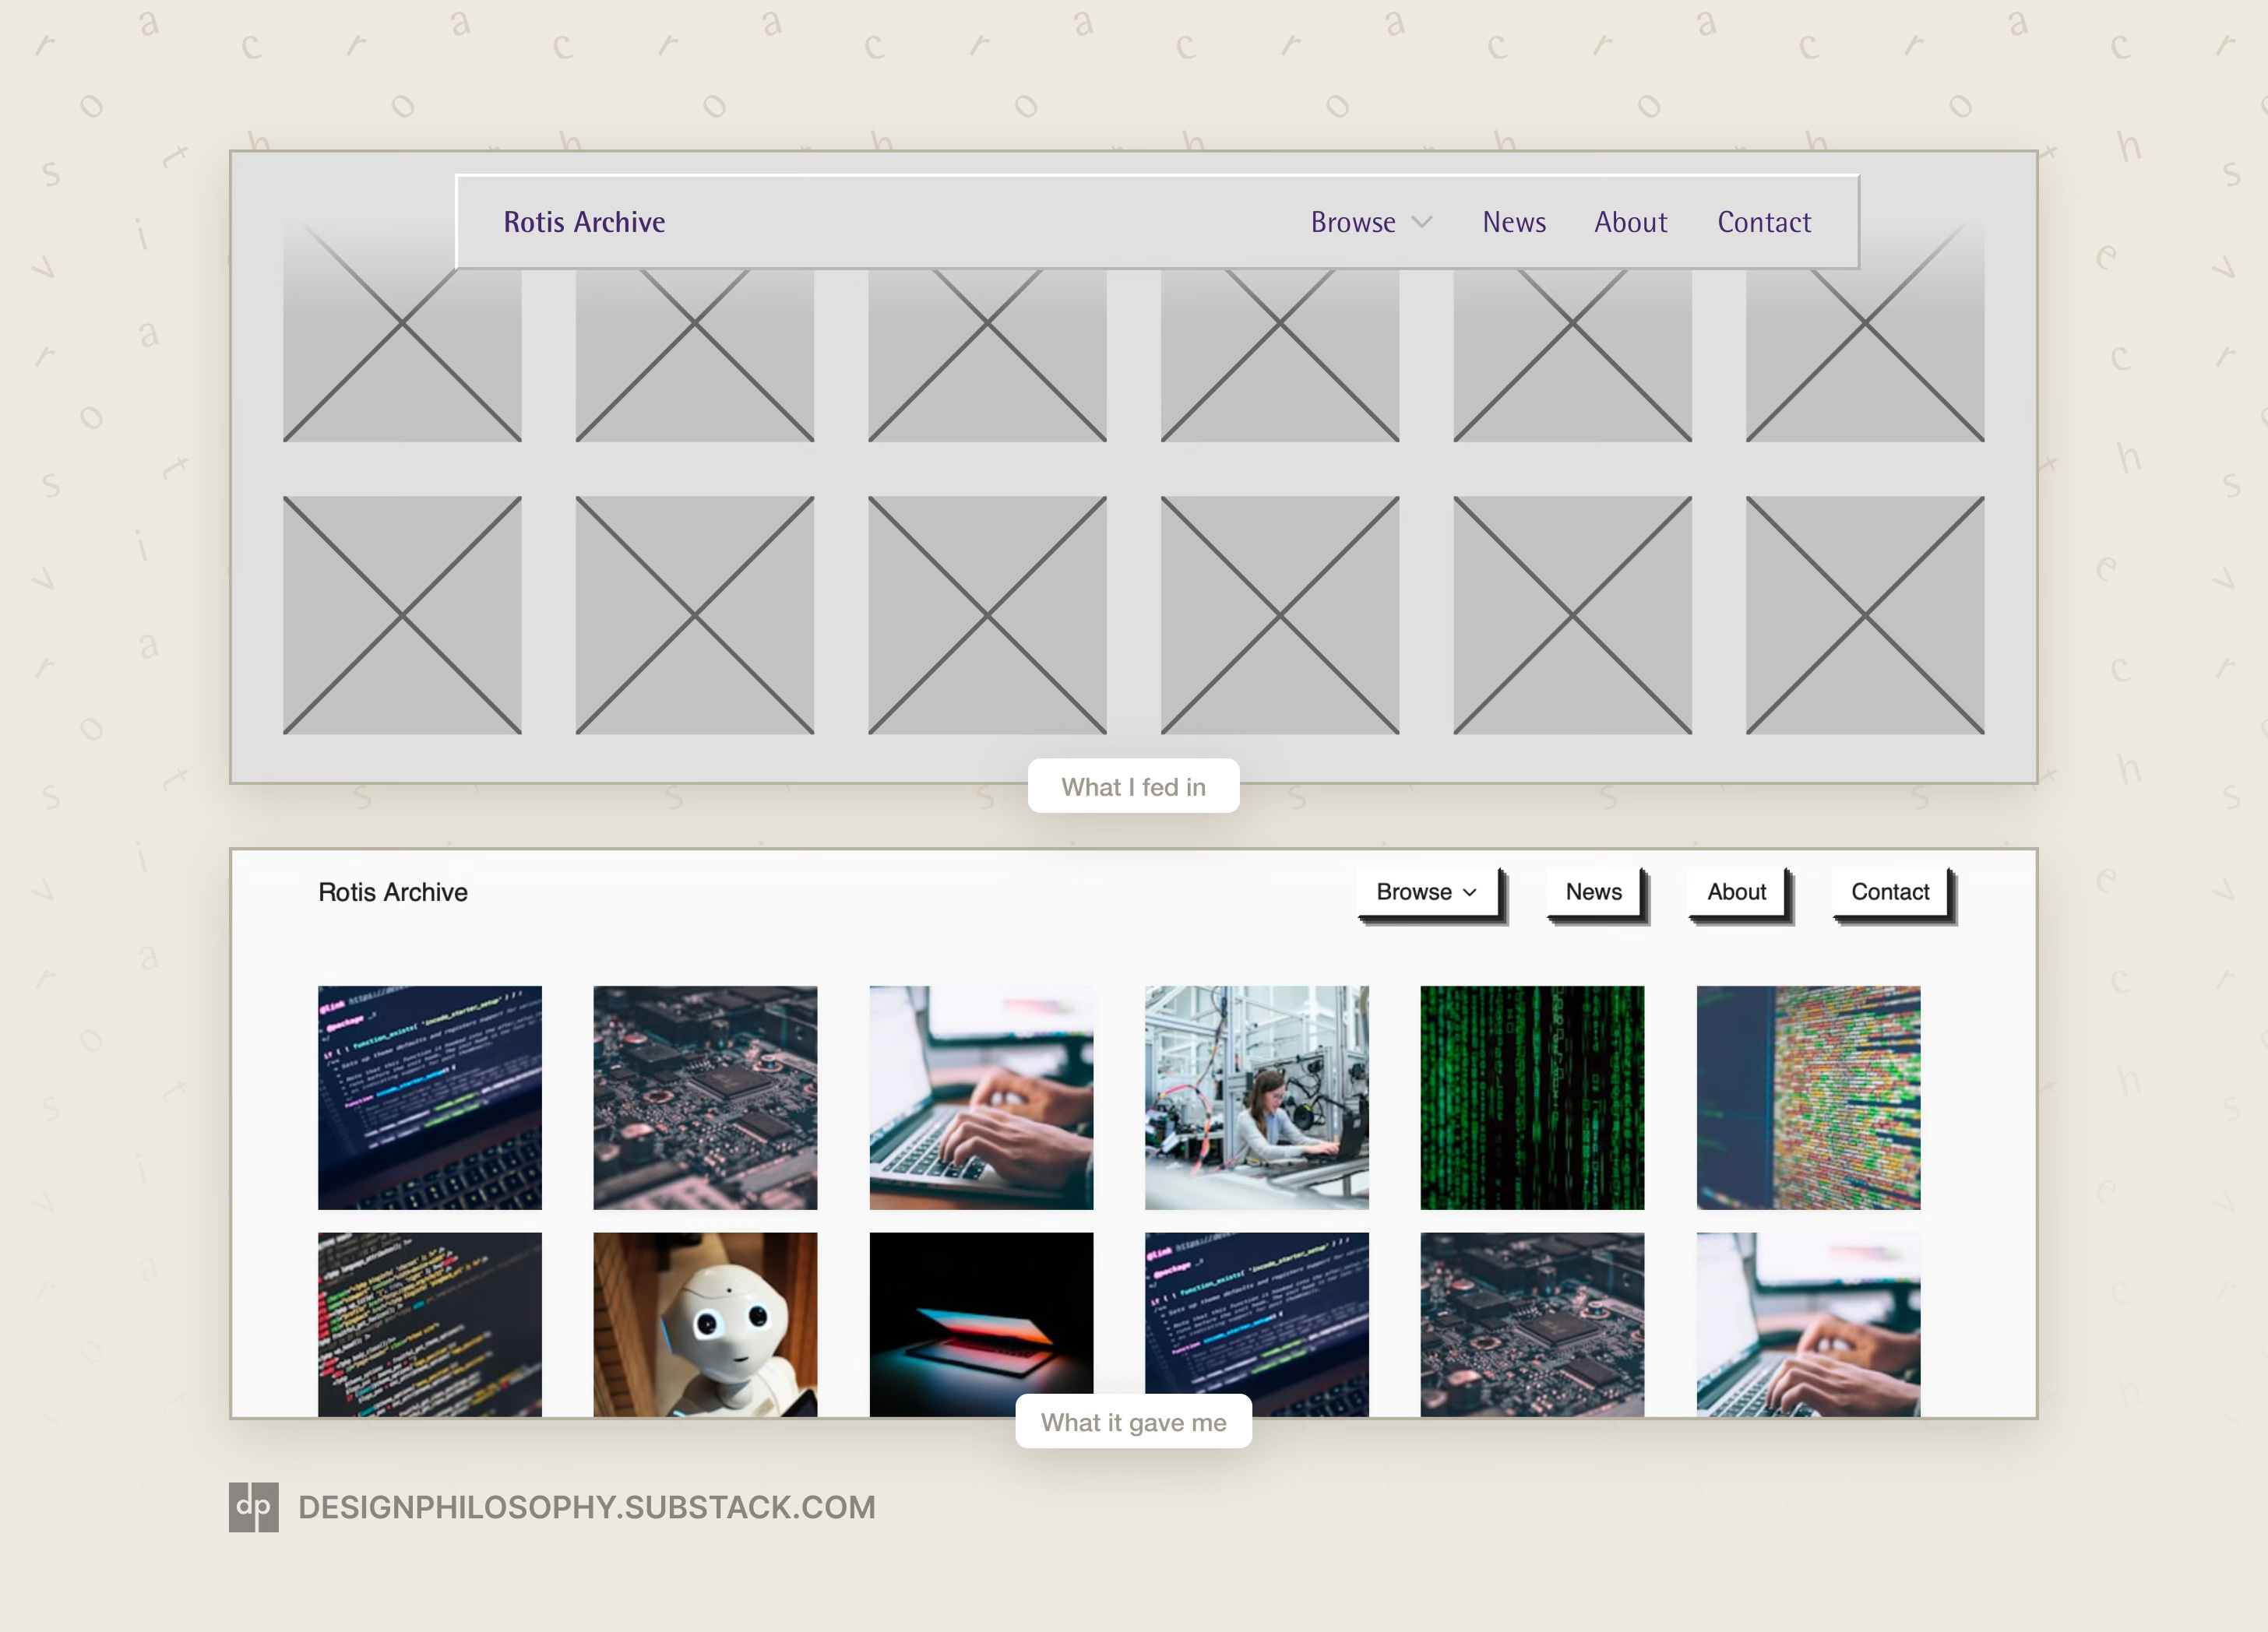Viewport: 2268px width, 1632px height.
Task: Click the dp logo icon
Action: (x=253, y=1506)
